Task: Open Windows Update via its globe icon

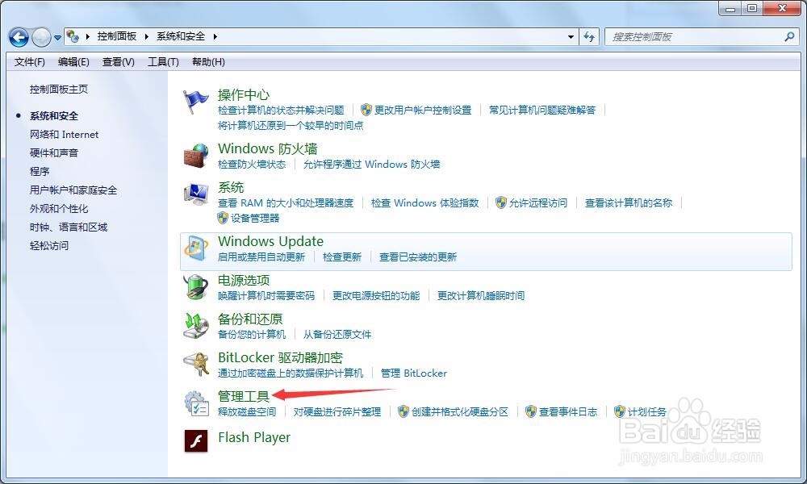Action: click(x=195, y=248)
